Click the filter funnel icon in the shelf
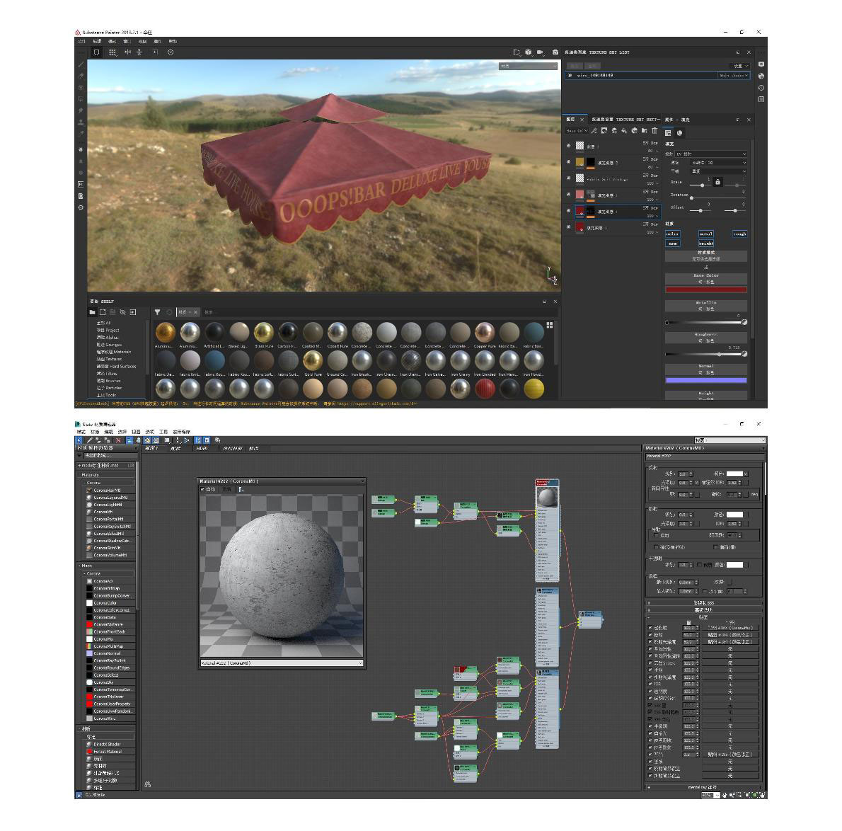 pyautogui.click(x=157, y=312)
